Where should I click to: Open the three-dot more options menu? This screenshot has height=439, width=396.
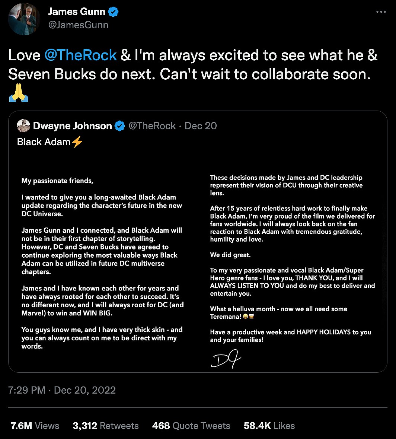[x=381, y=12]
